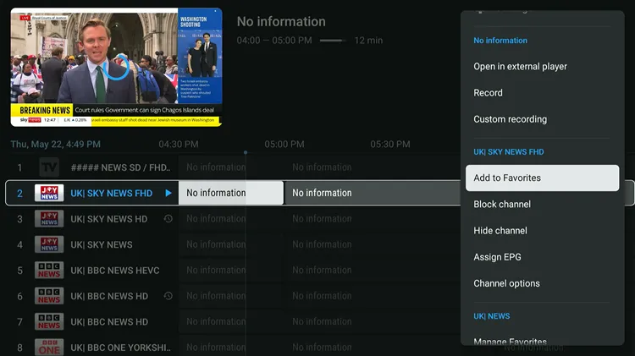Open Assign EPG
The width and height of the screenshot is (635, 356).
(542, 257)
